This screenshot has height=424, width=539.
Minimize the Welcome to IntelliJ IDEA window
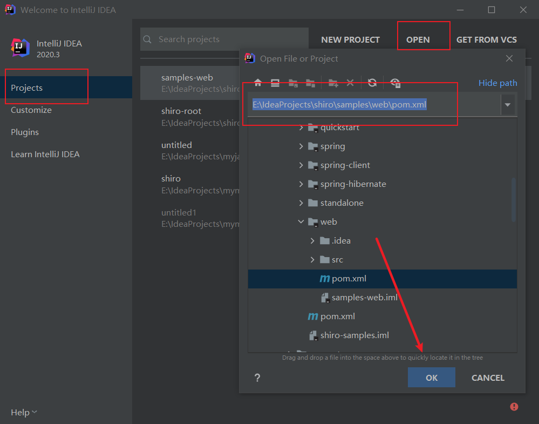point(460,10)
